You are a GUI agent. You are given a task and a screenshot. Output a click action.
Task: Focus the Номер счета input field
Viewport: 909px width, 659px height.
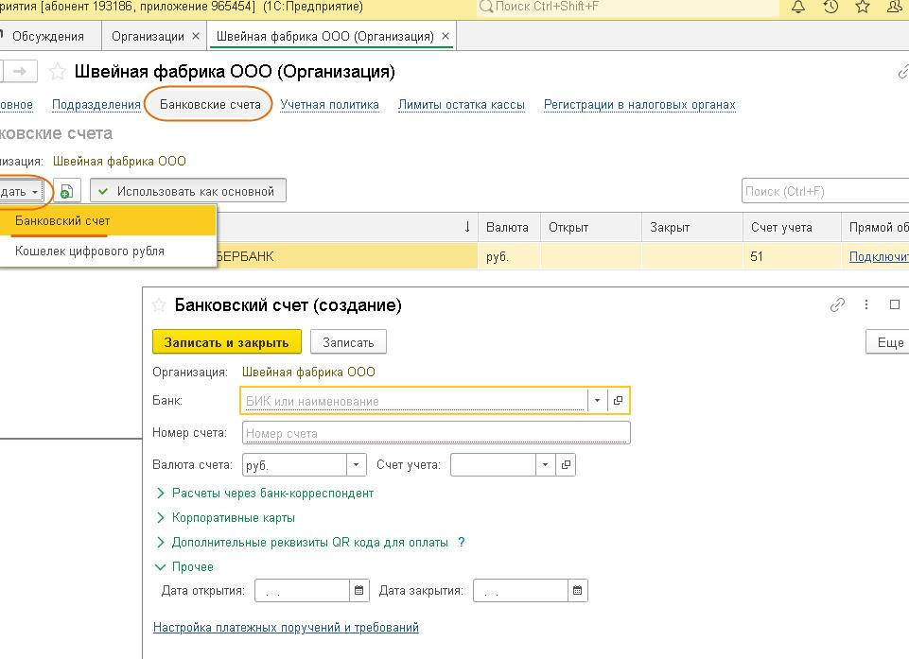(436, 433)
